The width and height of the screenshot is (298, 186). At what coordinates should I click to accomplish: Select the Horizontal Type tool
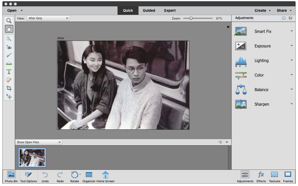[9, 72]
